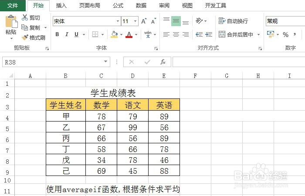Switch to the Page Layout (页面布局) tab

(90, 5)
